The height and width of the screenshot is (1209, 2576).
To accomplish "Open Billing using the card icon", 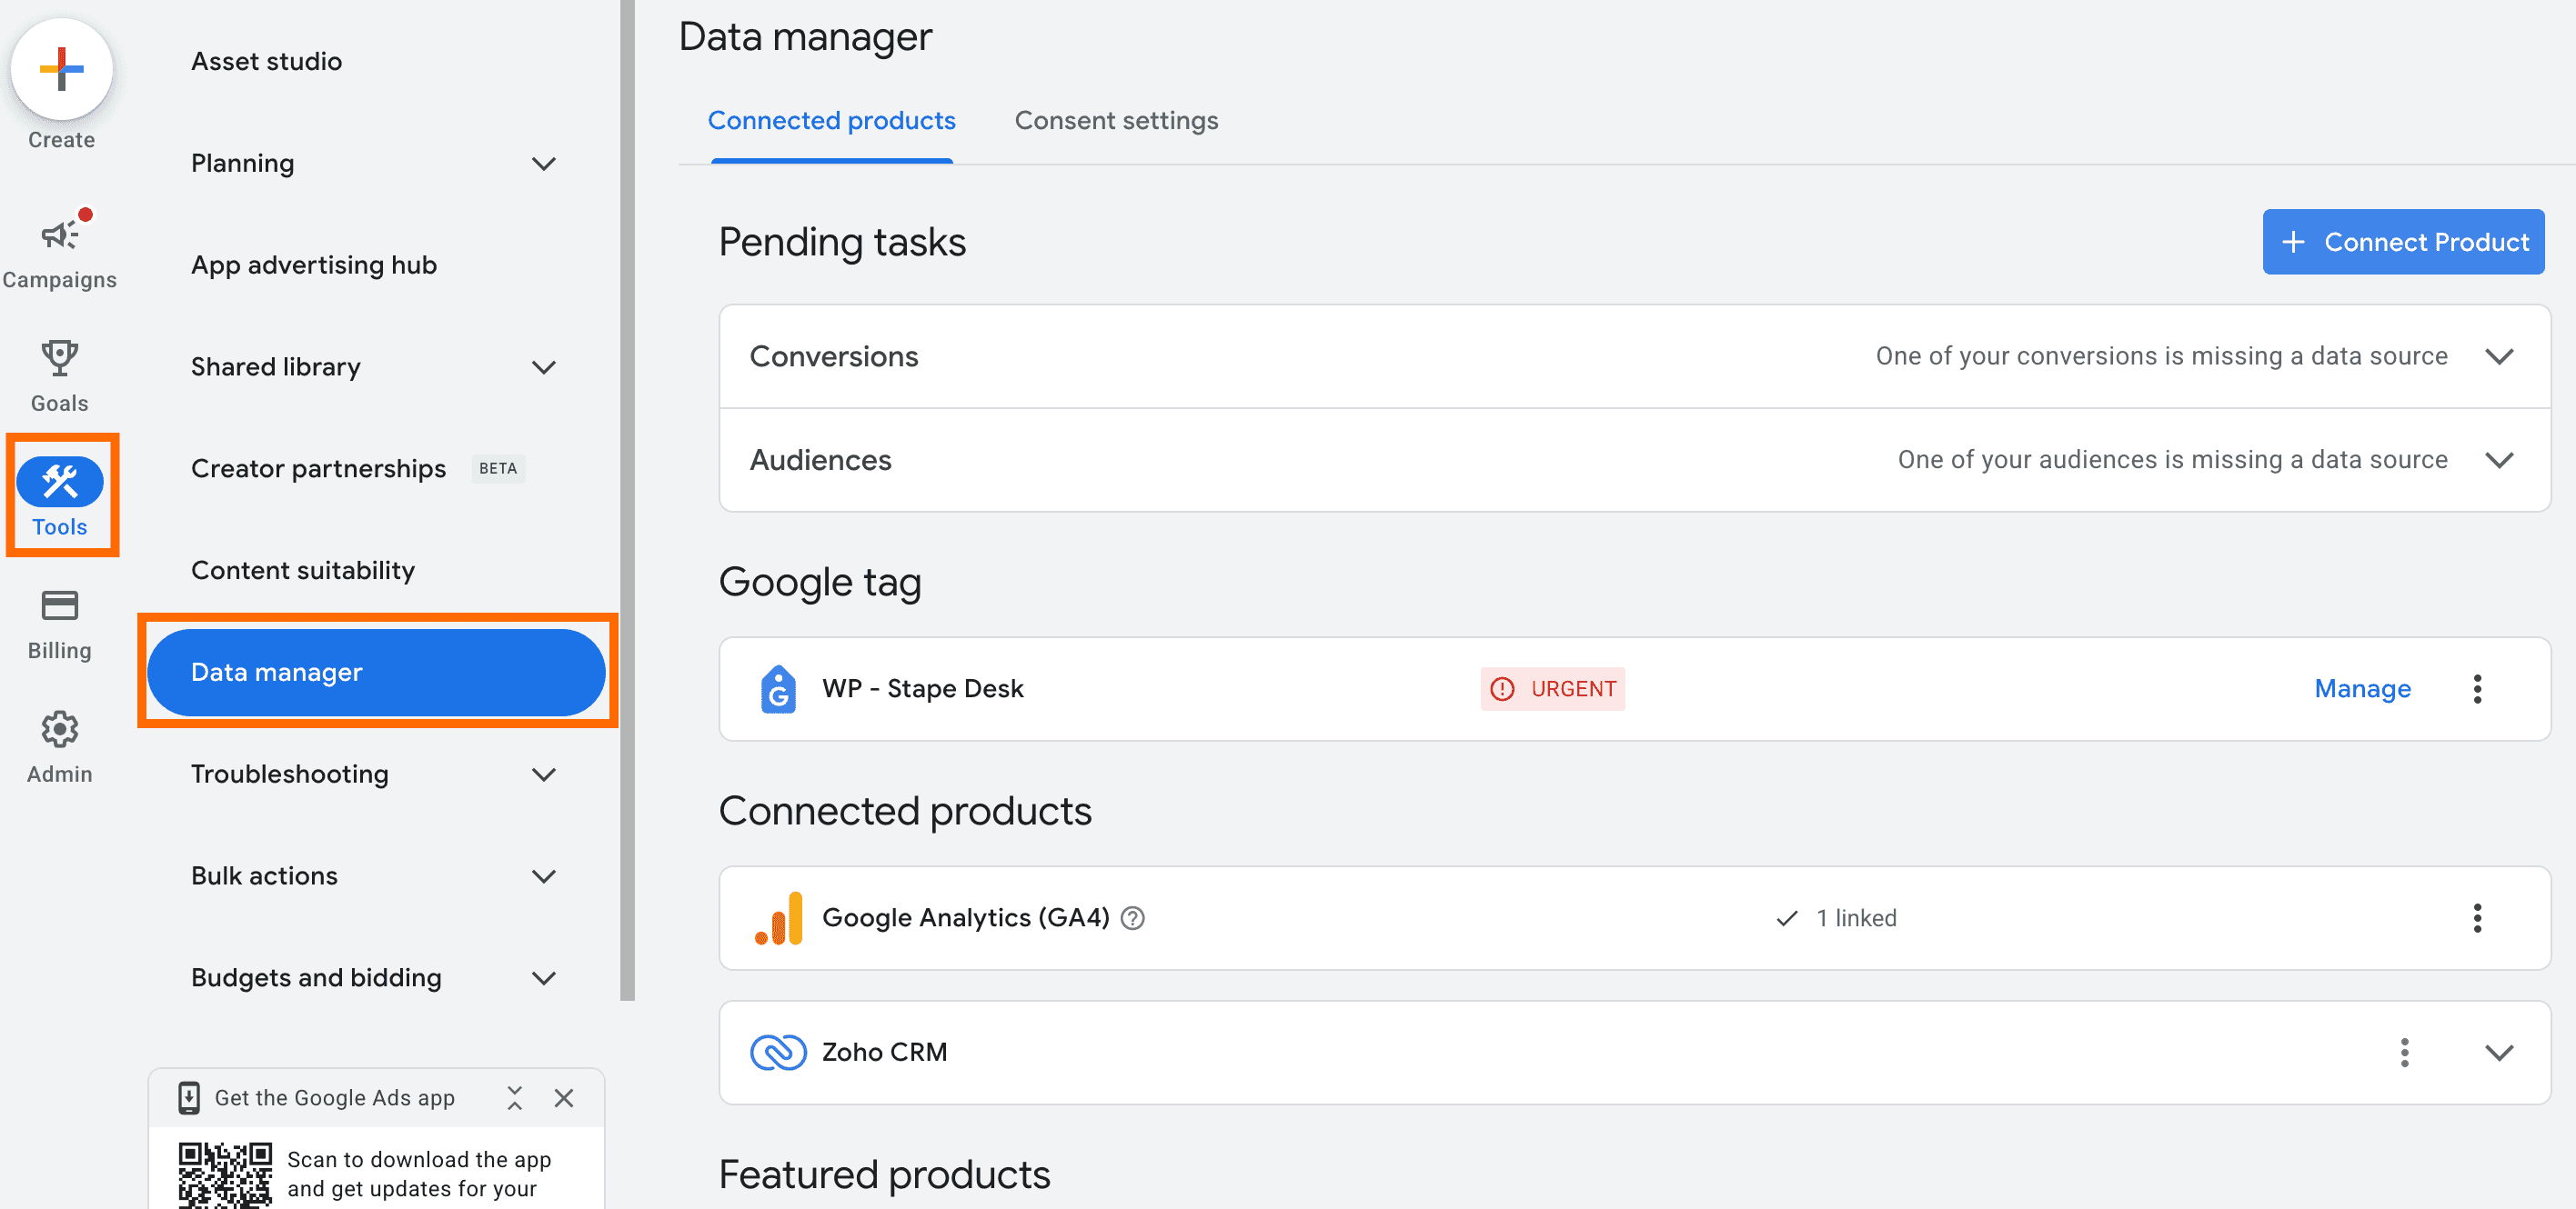I will click(x=59, y=604).
